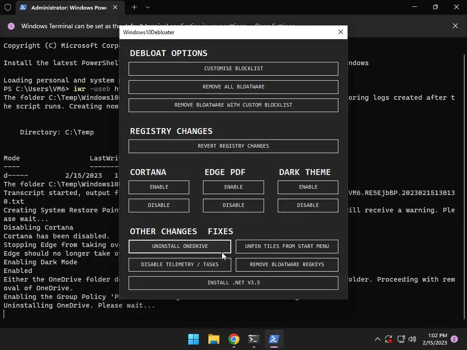Screen dimensions: 467x350
Task: Open Windows Terminal taskbar icon
Action: (254, 339)
